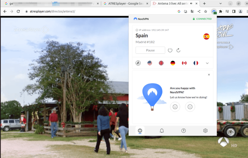Click the atresplayer.com address bar

tap(97, 11)
